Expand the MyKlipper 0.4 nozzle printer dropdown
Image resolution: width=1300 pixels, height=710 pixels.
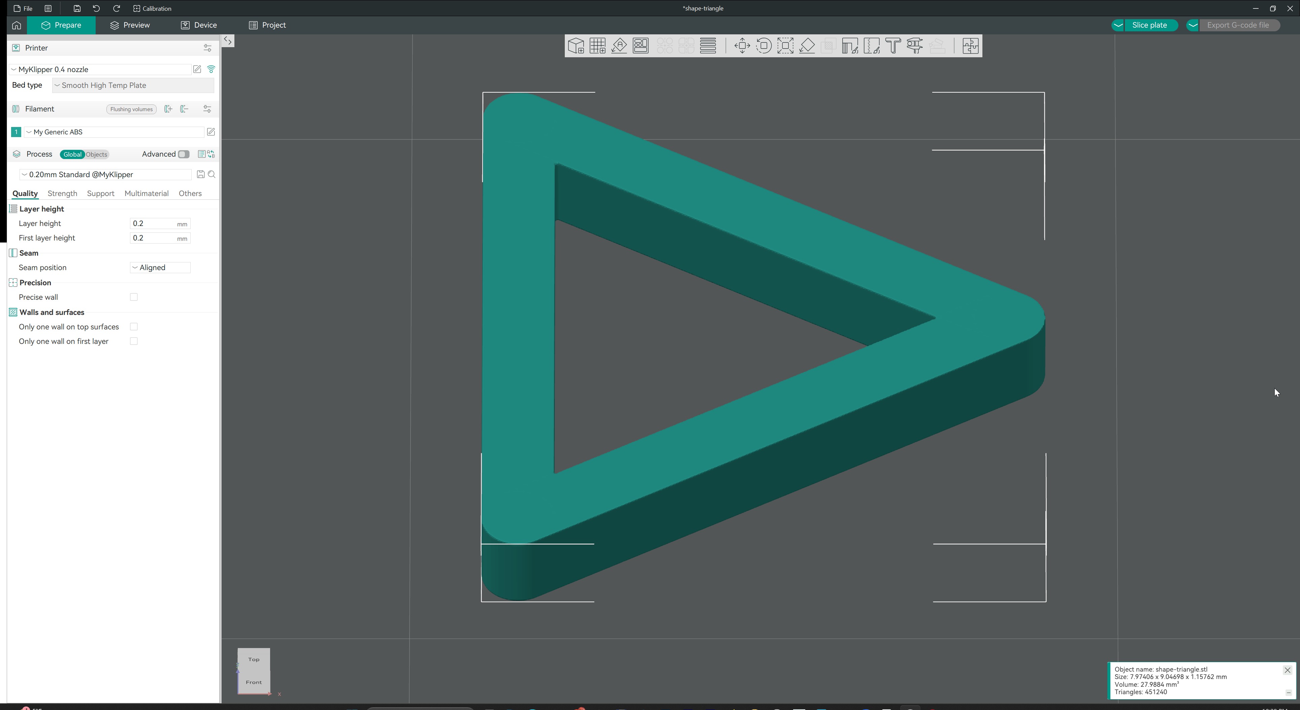[100, 70]
